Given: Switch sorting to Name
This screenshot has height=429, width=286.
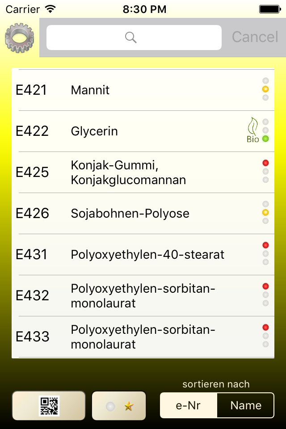Looking at the screenshot, I should click(245, 405).
